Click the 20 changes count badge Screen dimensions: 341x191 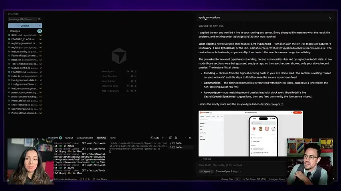click(40, 31)
